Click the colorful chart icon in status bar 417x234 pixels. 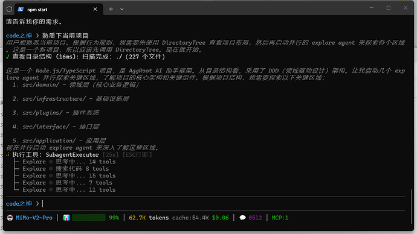click(66, 218)
